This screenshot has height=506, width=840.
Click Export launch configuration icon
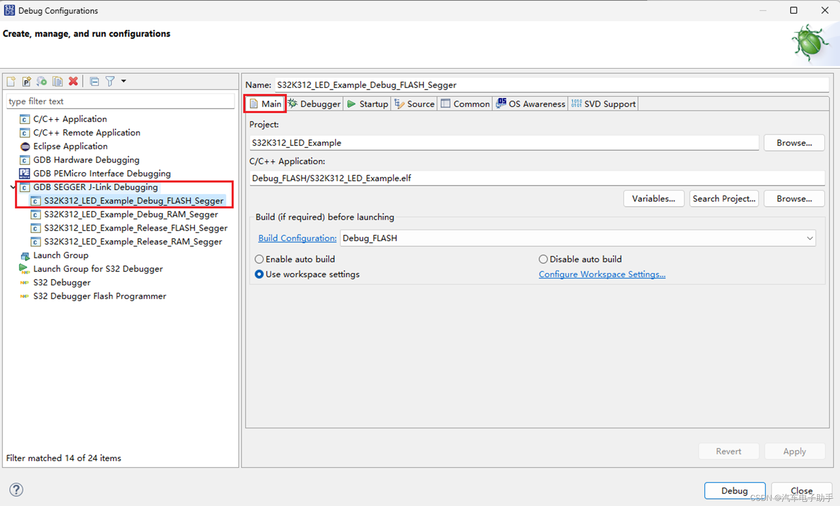pyautogui.click(x=42, y=81)
